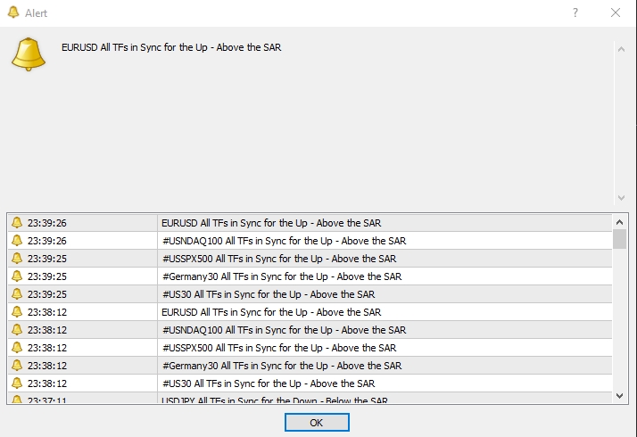637x437 pixels.
Task: Click the large yellow alert bell icon
Action: [28, 55]
